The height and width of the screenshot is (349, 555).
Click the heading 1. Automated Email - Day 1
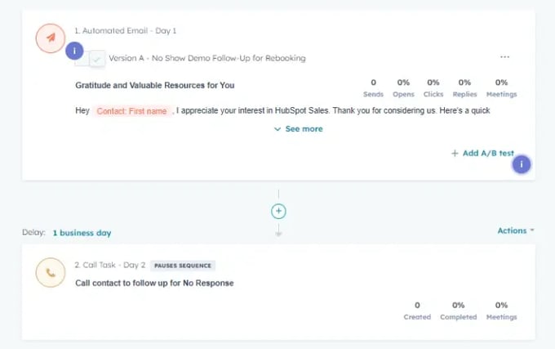[126, 31]
